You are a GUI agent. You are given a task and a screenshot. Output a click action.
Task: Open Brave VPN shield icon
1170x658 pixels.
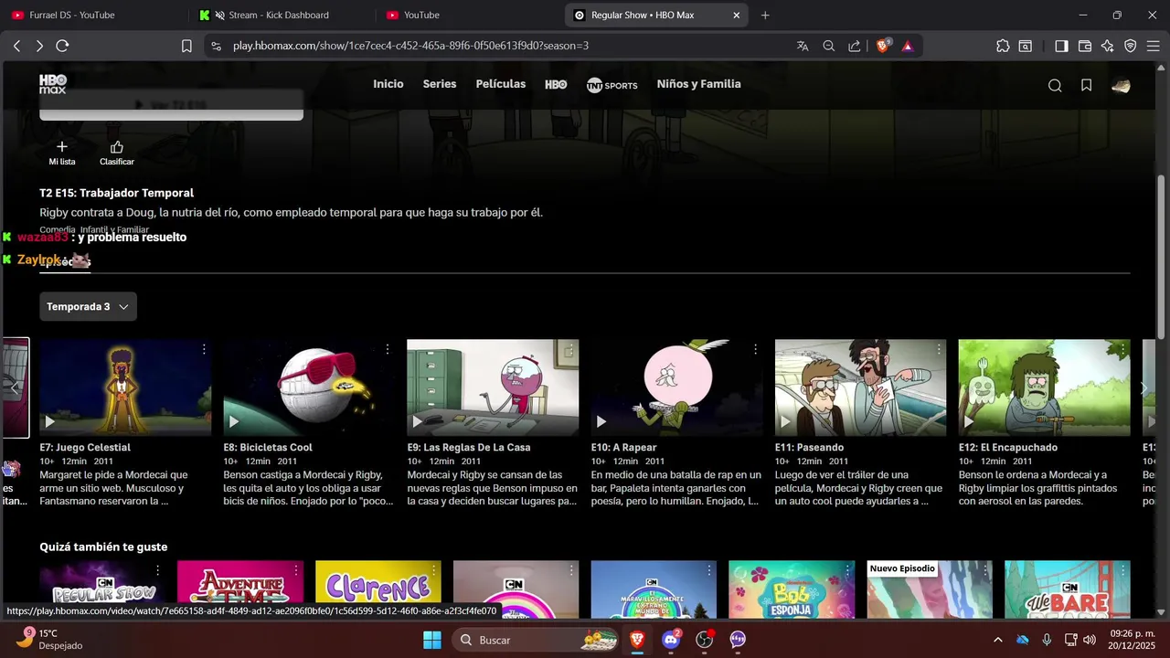[x=1131, y=46]
